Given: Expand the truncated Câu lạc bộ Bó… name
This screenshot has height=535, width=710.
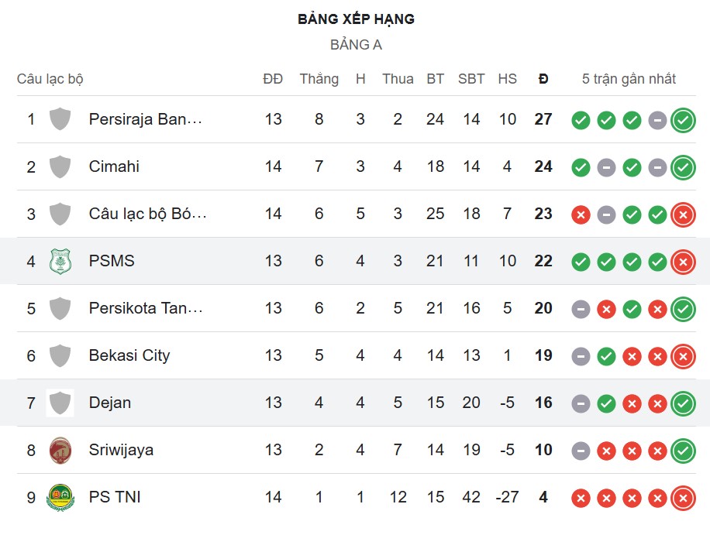Looking at the screenshot, I should pos(147,214).
